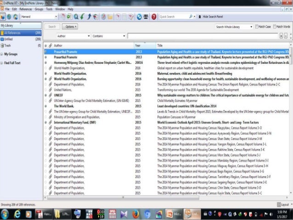293x220 pixels.
Task: Open the References menu
Action: [x=26, y=9]
